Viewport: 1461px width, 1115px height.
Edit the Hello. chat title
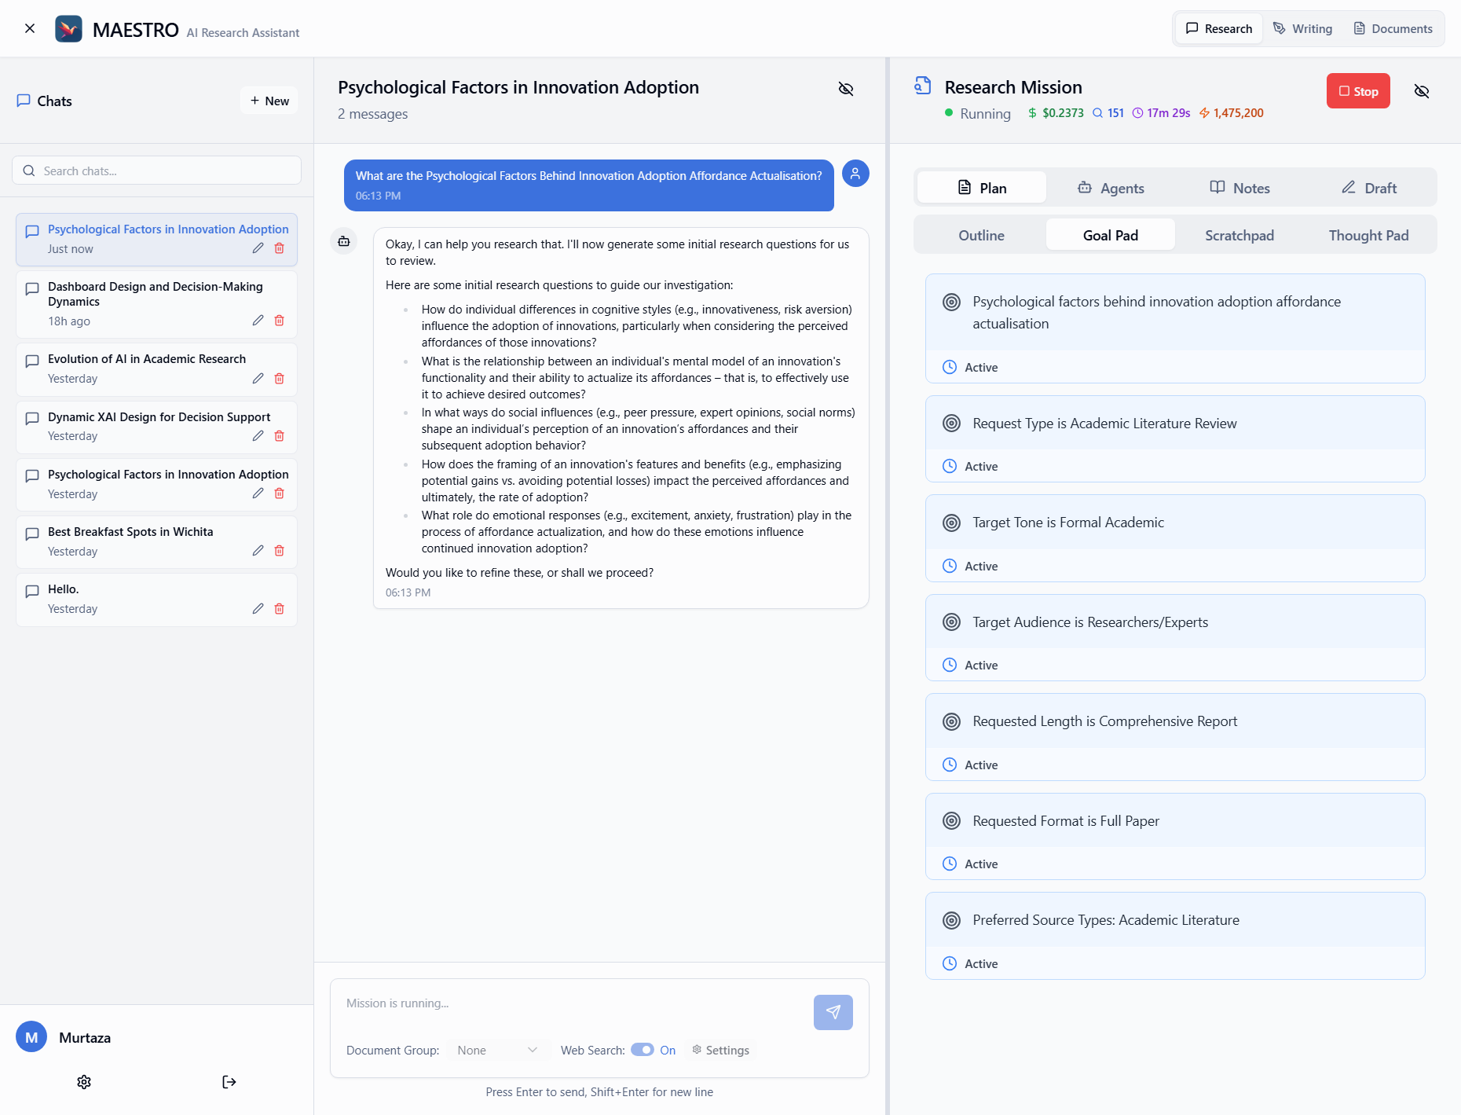tap(258, 609)
